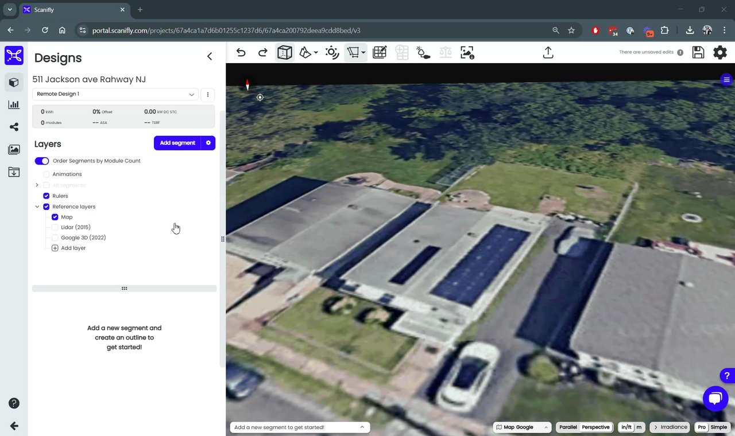The image size is (735, 436).
Task: Click Add layer under Reference layers
Action: point(73,248)
